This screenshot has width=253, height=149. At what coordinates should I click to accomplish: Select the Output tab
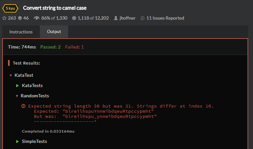click(x=54, y=32)
